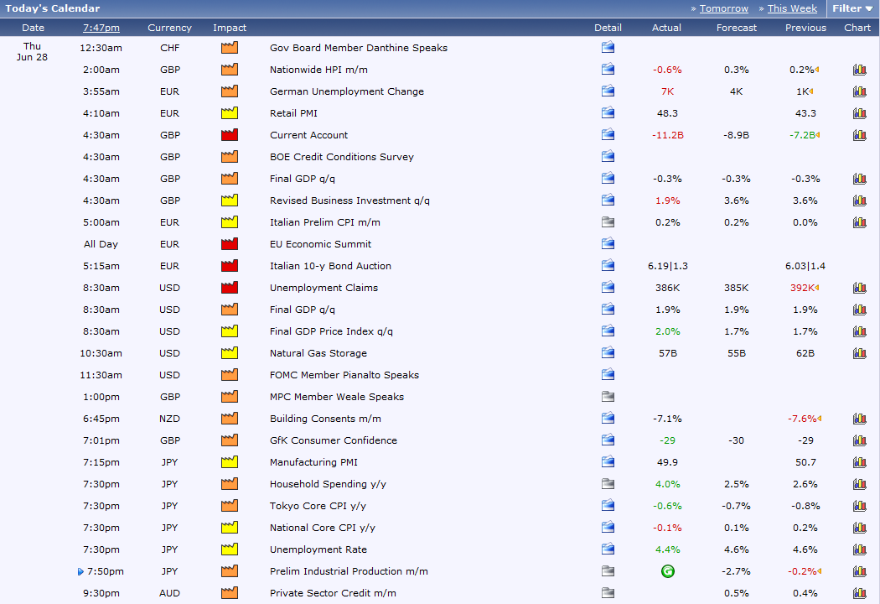Select the Impact column header
880x604 pixels.
(x=230, y=28)
